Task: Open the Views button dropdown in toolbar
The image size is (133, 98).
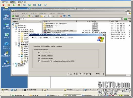Action: coord(69,16)
